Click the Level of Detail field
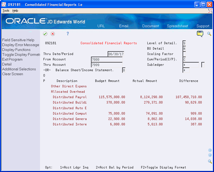The height and width of the screenshot is (172, 214). click(x=184, y=43)
